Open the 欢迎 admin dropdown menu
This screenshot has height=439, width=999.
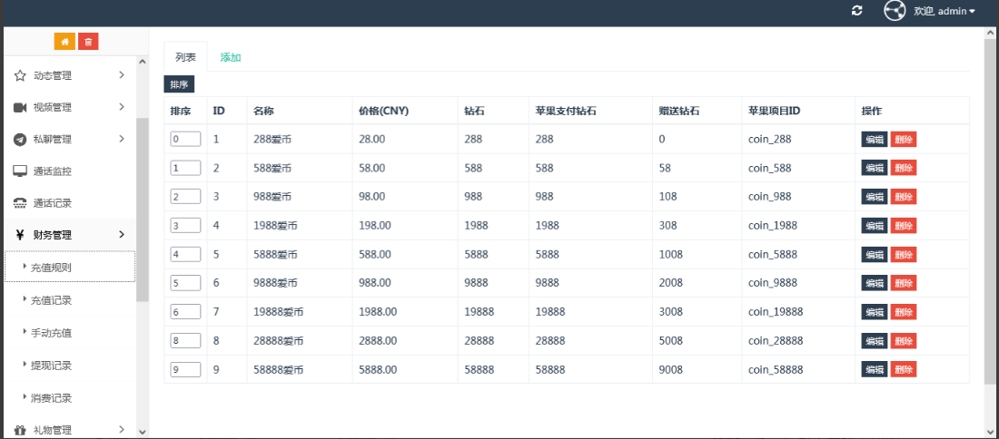click(x=945, y=11)
